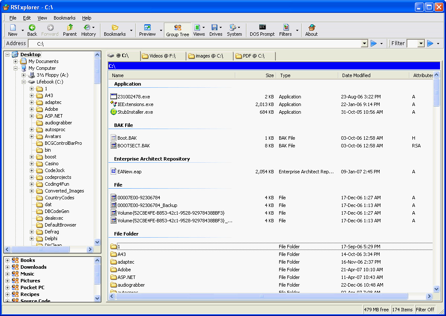Open the New button dropdown arrow
The width and height of the screenshot is (446, 316).
[x=23, y=30]
